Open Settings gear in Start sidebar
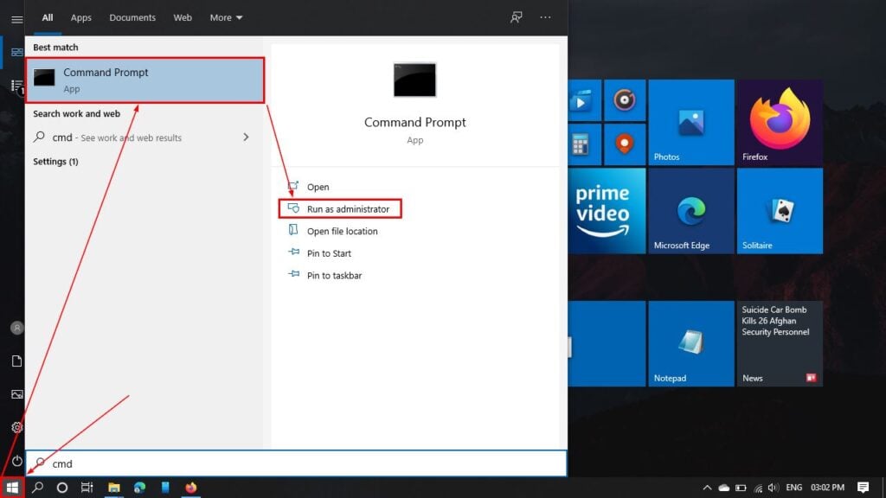This screenshot has width=886, height=498. click(17, 427)
